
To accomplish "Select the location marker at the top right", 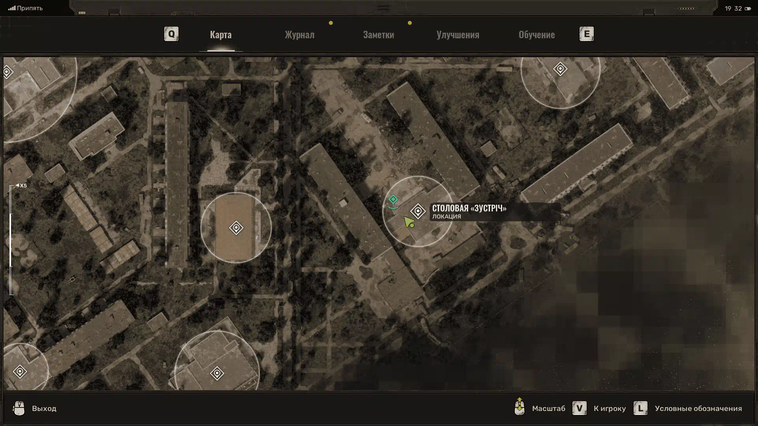I will coord(560,69).
